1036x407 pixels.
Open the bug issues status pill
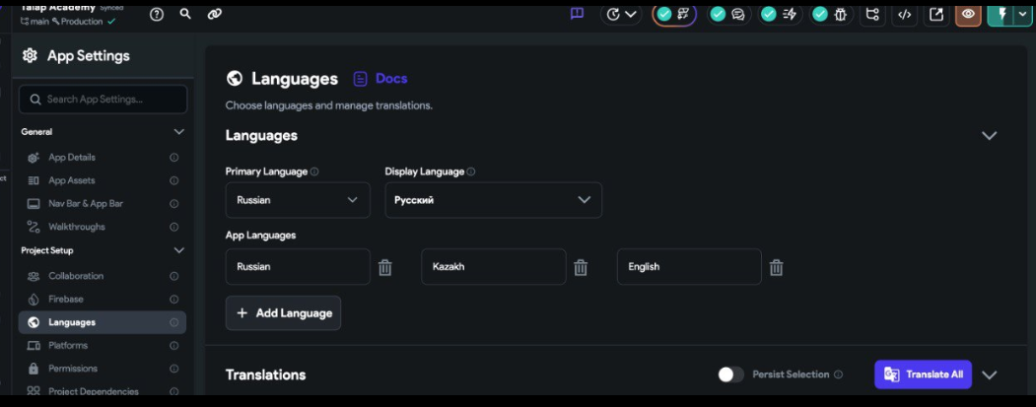point(831,15)
